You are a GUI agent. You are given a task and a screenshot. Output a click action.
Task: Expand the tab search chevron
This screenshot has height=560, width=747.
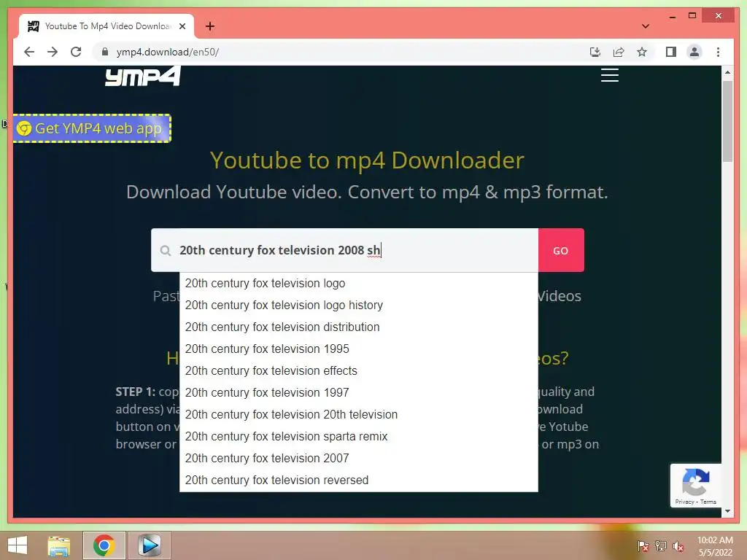pos(645,26)
